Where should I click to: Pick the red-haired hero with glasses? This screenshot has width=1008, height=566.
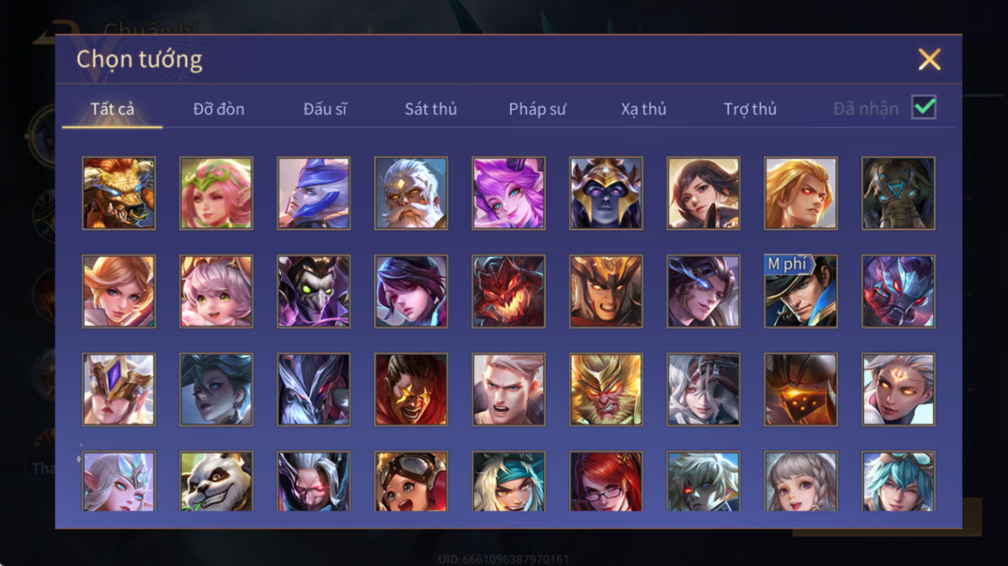(605, 481)
